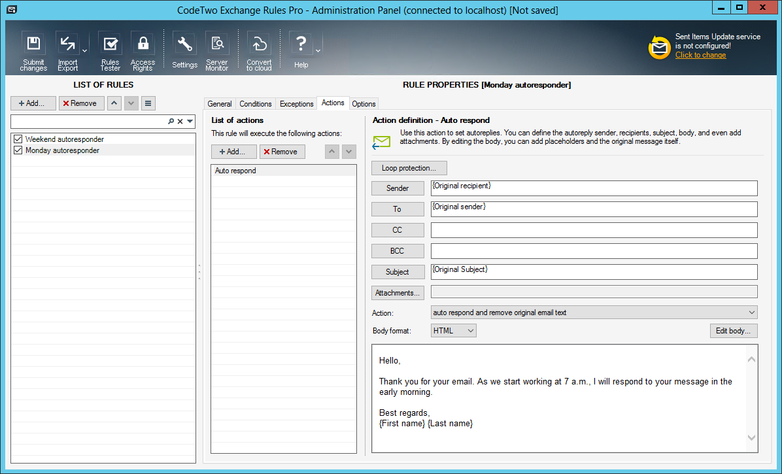Image resolution: width=782 pixels, height=474 pixels.
Task: Uncheck the Monday autoresponder rule
Action: [18, 150]
